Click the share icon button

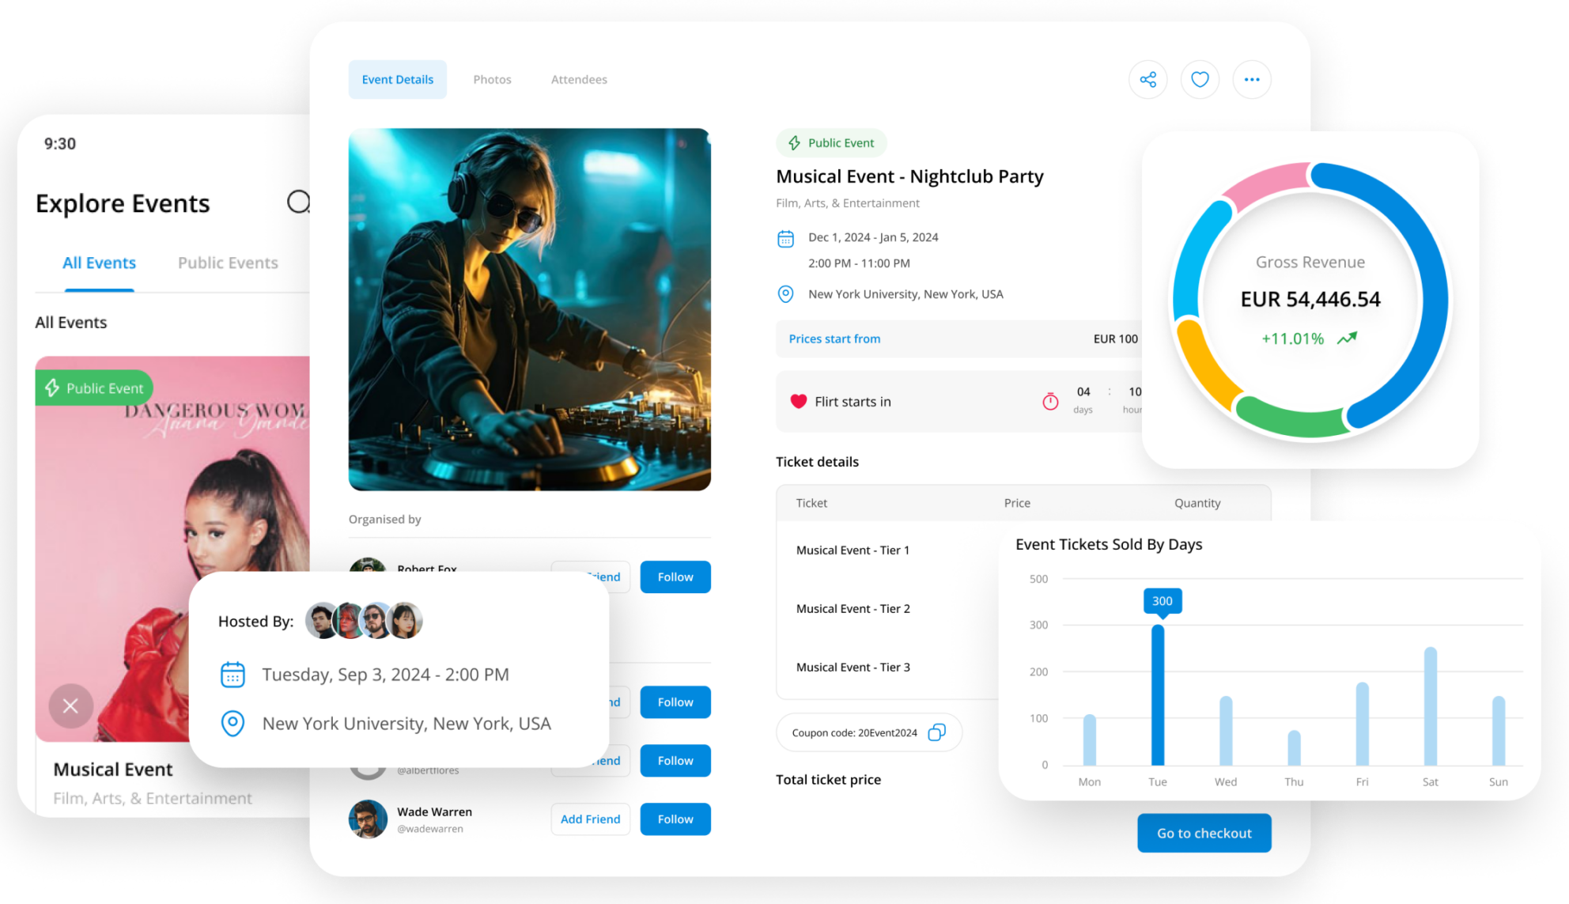click(1147, 79)
